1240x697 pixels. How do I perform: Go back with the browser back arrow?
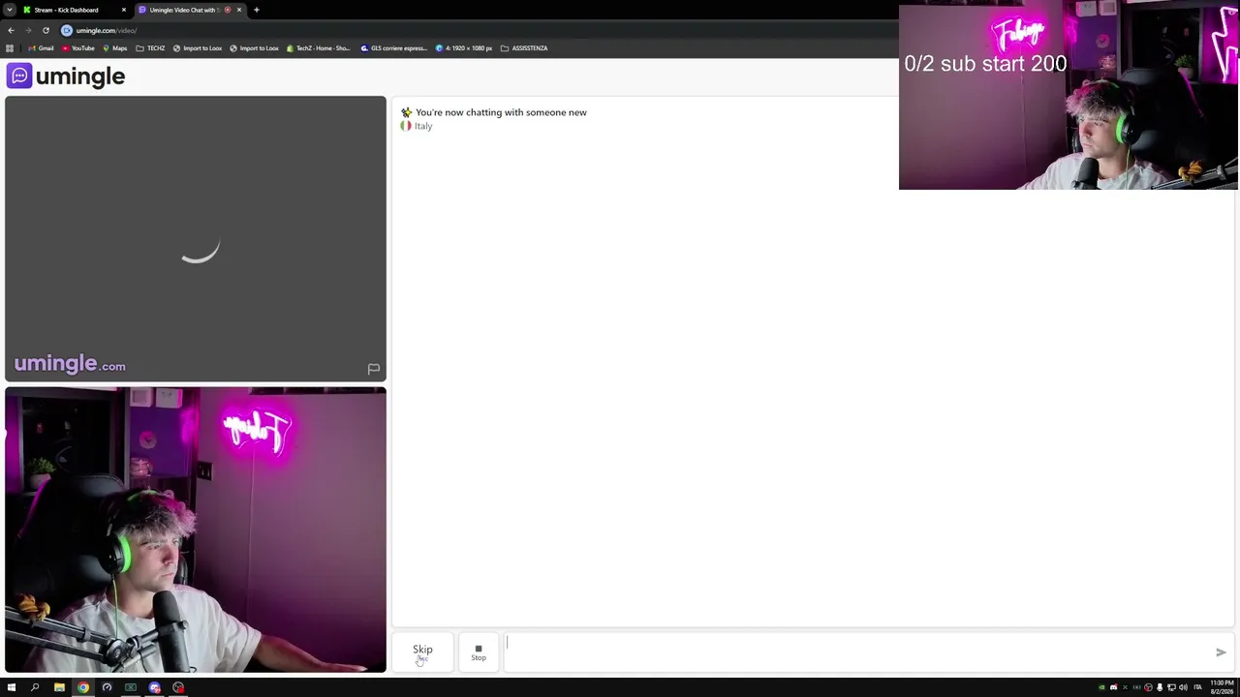11,30
